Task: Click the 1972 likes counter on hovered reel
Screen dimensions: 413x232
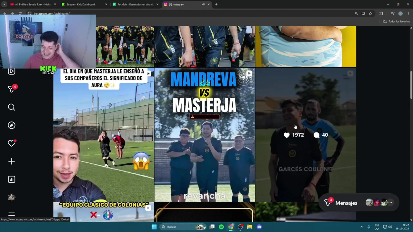Action: pos(294,135)
